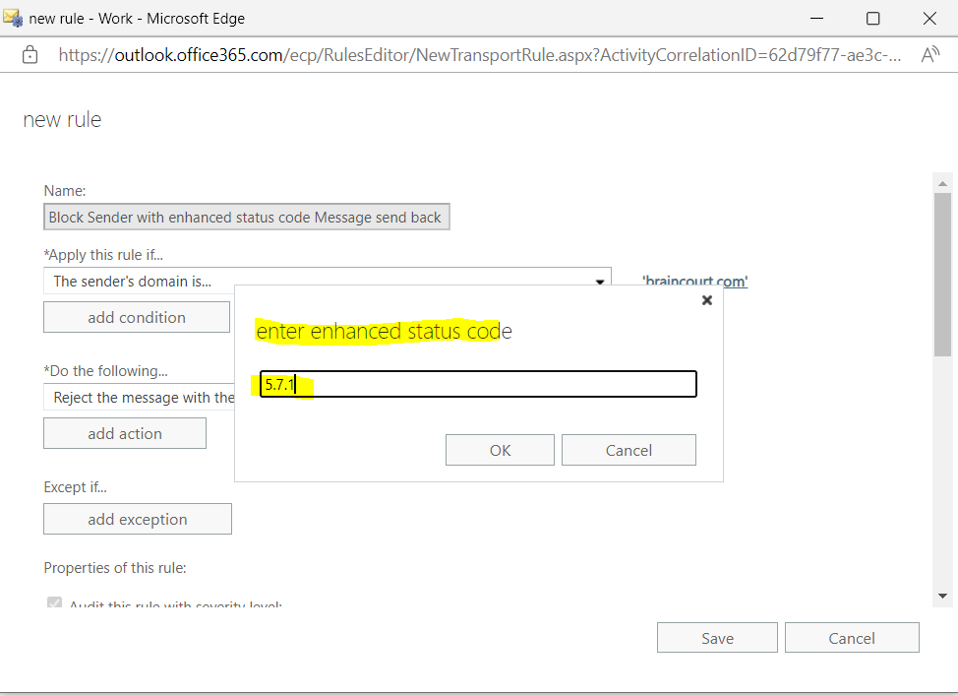Toggle the Audit this rule checkbox

(x=54, y=601)
